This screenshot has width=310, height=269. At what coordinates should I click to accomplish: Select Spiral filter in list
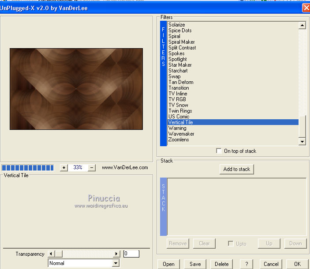click(x=174, y=36)
